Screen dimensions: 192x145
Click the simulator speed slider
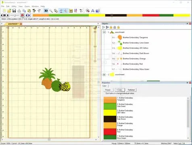(15, 15)
